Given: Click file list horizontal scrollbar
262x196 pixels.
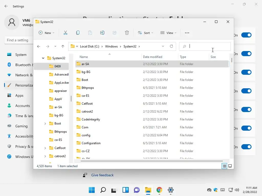Looking at the screenshot, I should pos(151,161).
